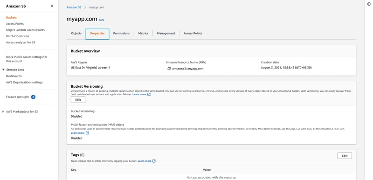This screenshot has height=180, width=373.
Task: Open Block Public Access settings for this account
Action: coord(27,59)
